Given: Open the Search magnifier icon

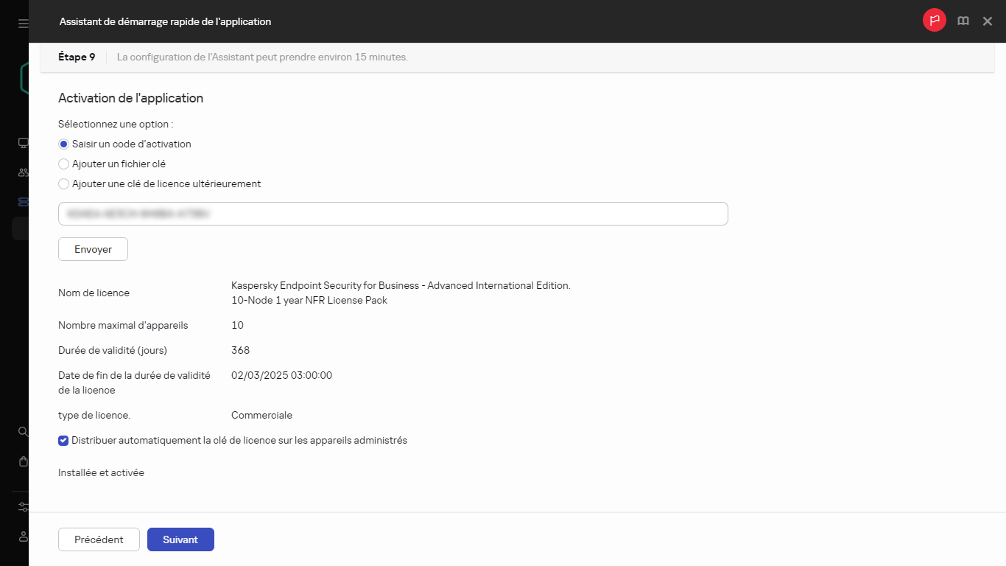Looking at the screenshot, I should [22, 432].
